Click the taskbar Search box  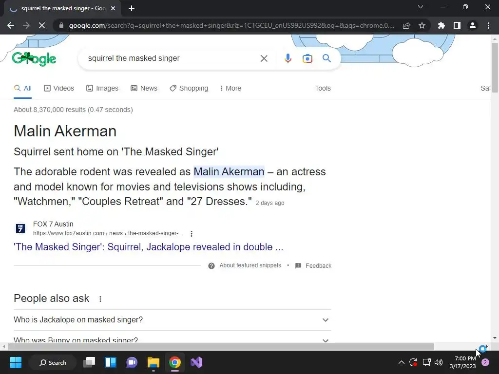click(x=53, y=362)
